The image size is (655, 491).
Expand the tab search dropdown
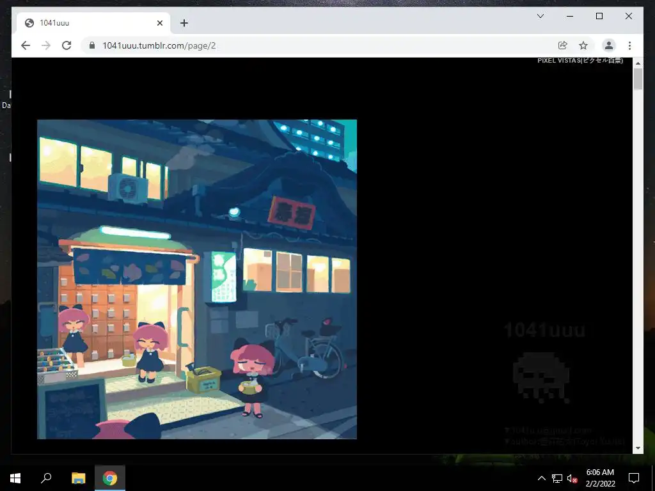(540, 16)
